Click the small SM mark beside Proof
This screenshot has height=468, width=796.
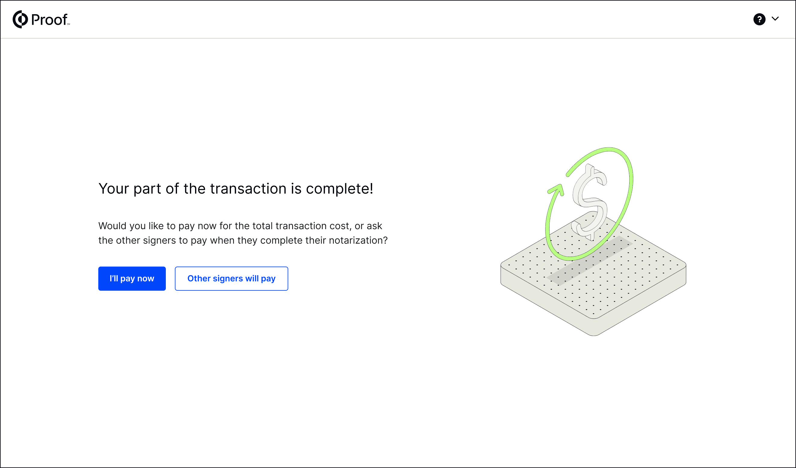68,24
